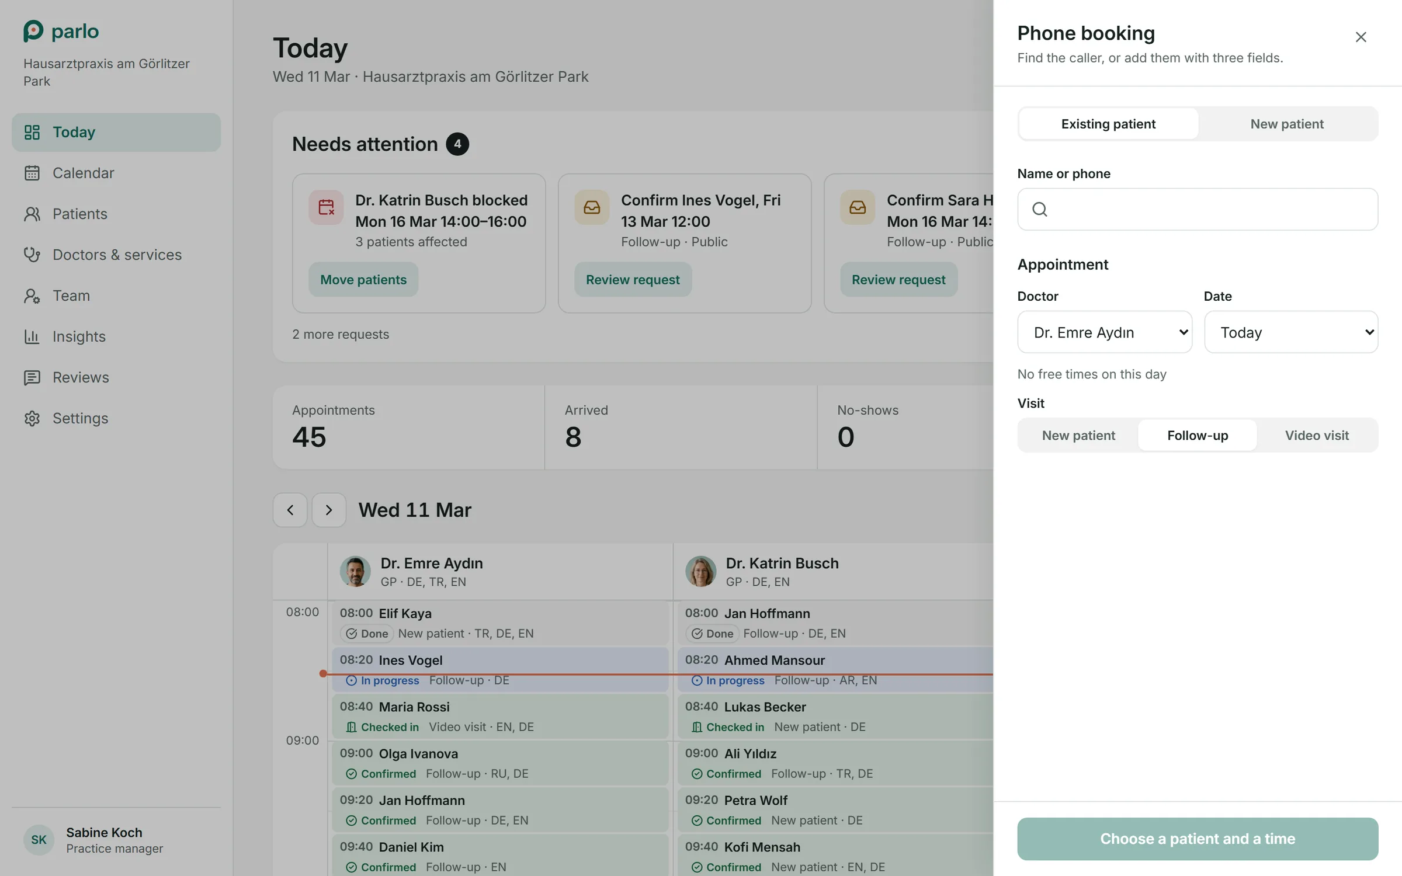Image resolution: width=1402 pixels, height=876 pixels.
Task: Click Dr. Emre Aydın's avatar photo
Action: 355,571
